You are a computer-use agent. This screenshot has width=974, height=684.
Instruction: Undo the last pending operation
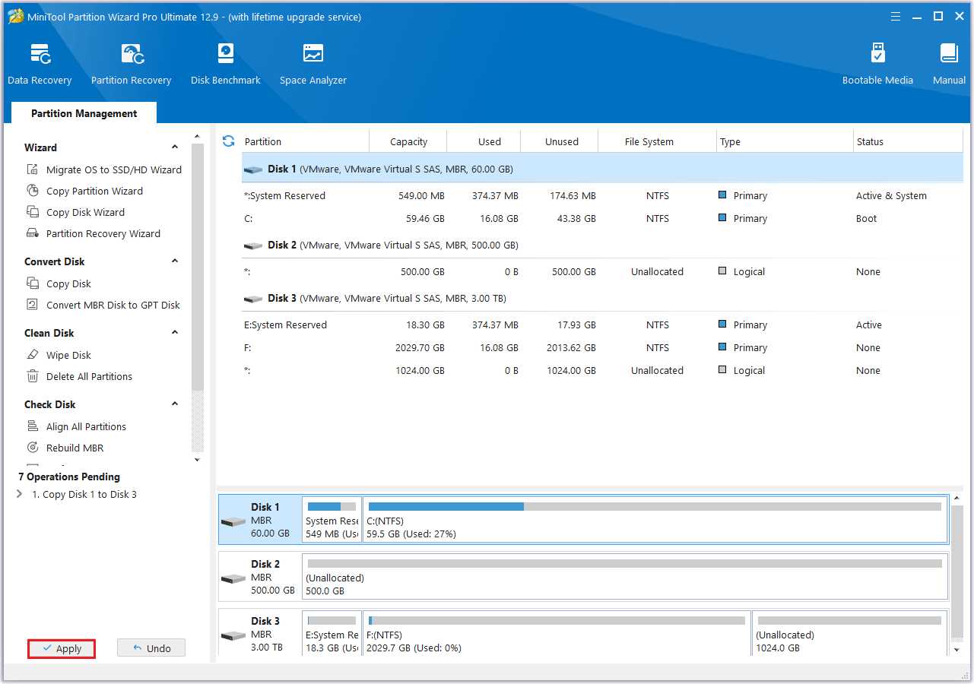pyautogui.click(x=151, y=648)
